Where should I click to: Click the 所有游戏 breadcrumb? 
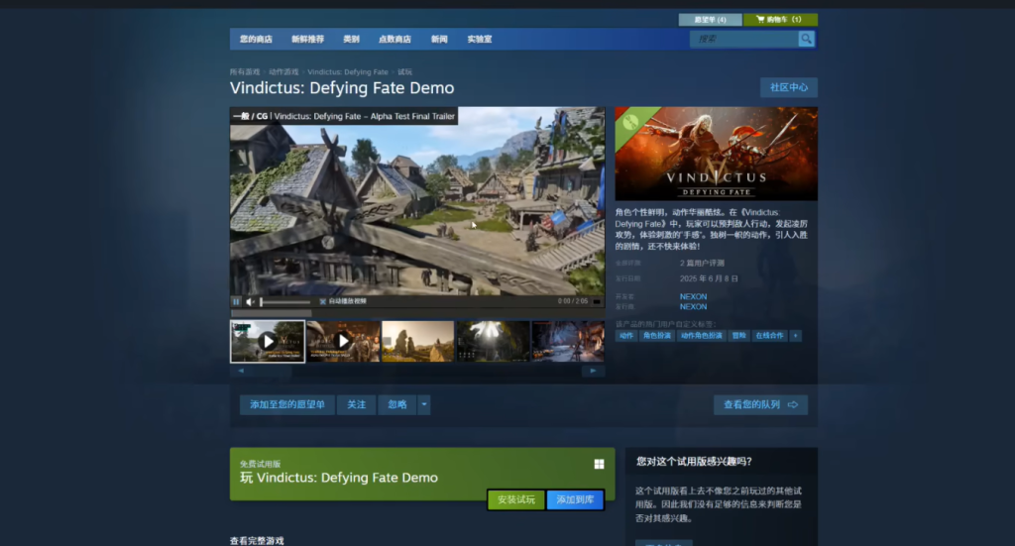pyautogui.click(x=245, y=71)
